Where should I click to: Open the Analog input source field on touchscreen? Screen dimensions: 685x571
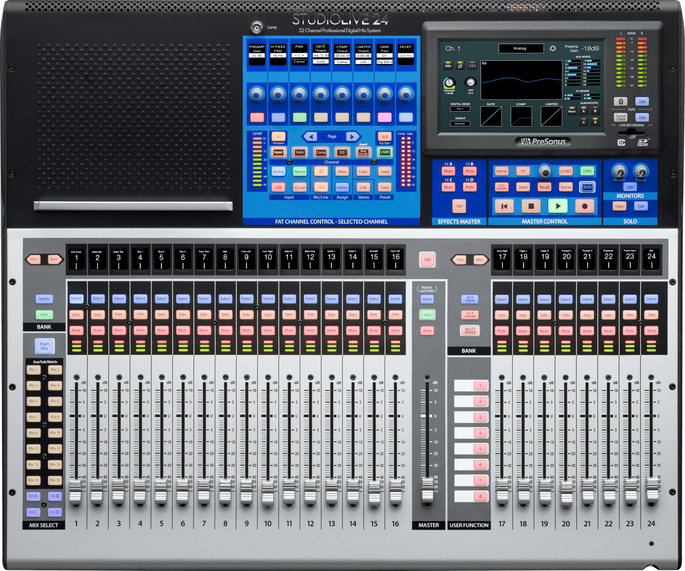point(521,48)
